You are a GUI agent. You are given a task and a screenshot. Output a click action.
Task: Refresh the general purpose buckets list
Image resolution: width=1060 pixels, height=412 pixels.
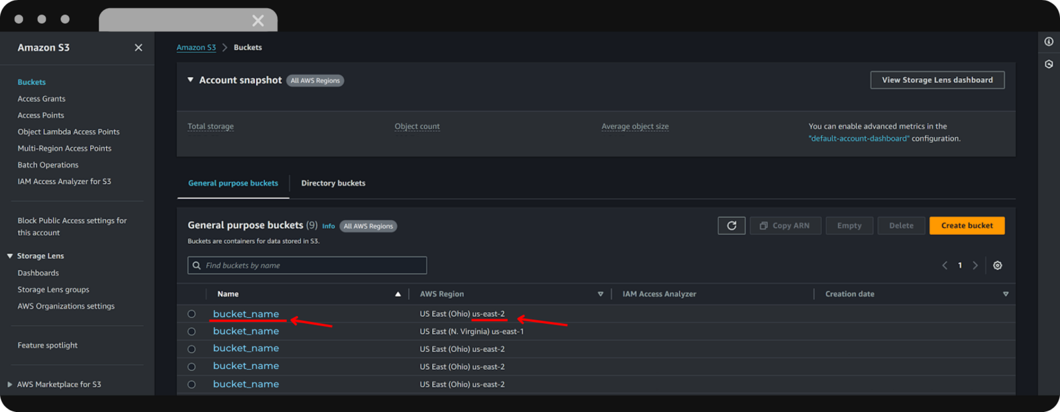731,226
